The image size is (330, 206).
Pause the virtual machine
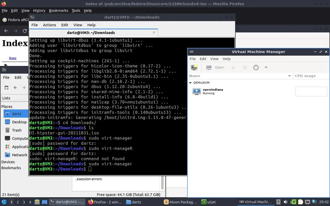point(245,67)
